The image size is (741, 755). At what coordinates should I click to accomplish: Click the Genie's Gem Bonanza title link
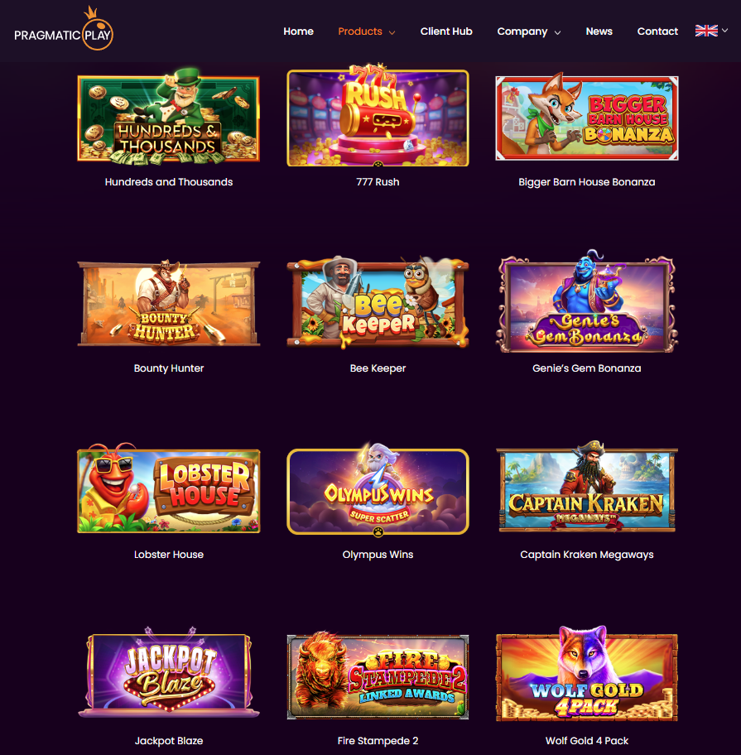tap(586, 368)
